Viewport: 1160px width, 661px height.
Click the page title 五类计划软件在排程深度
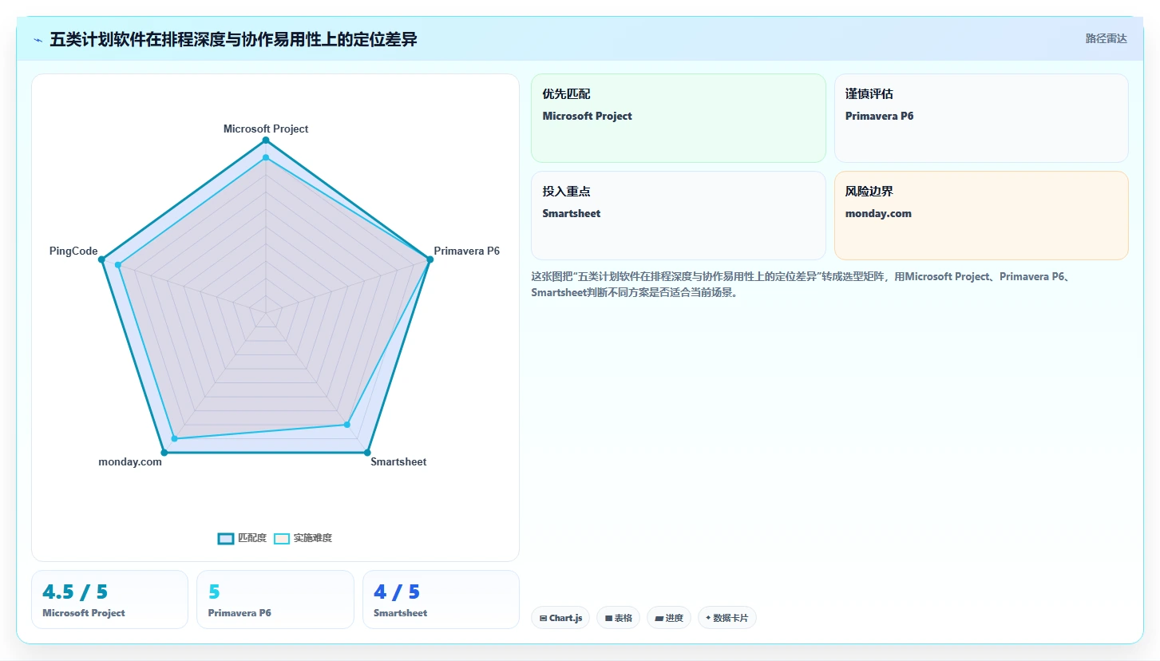[233, 39]
